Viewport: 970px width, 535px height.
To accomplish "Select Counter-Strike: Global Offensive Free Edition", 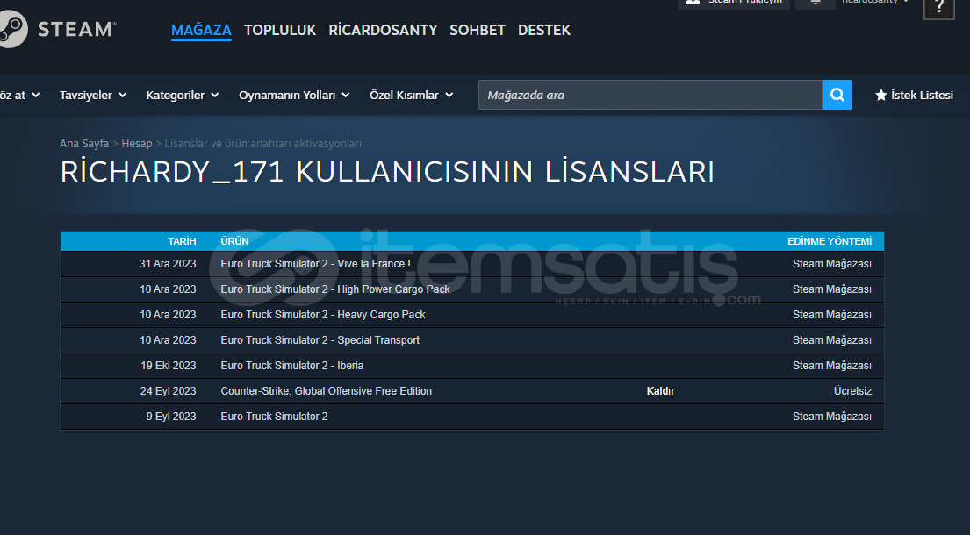I will (x=326, y=391).
